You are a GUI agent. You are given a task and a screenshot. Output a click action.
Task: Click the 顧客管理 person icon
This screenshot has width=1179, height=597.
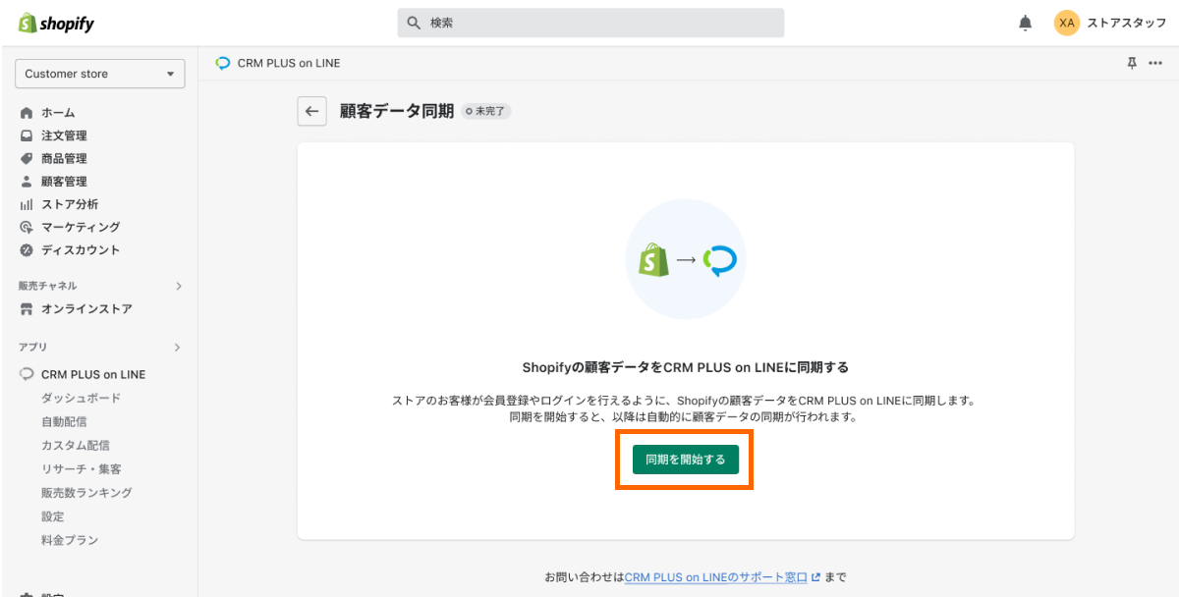pyautogui.click(x=27, y=182)
